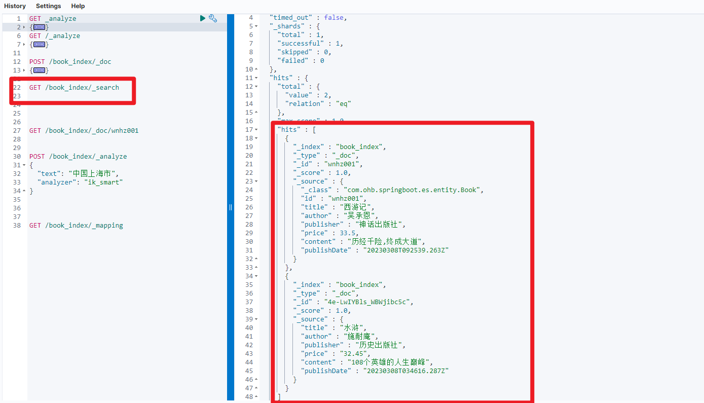Click the "title" : "西游记" line
704x403 pixels.
coord(338,207)
